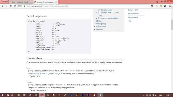Switch to the active Opera taskbar icon

point(42,95)
